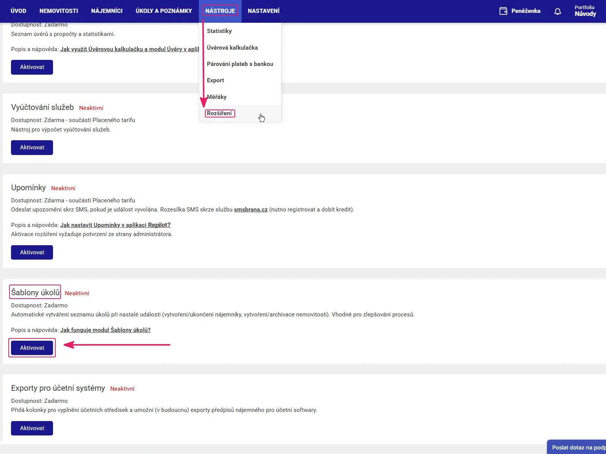The image size is (606, 454).
Task: Click 'Seznam úvěrů s propočty a statistikami' text
Action: click(x=63, y=34)
